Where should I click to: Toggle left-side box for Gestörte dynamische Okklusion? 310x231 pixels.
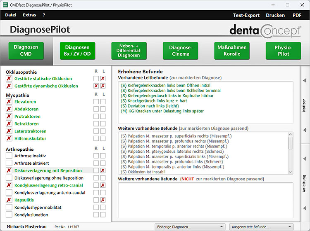coord(103,86)
